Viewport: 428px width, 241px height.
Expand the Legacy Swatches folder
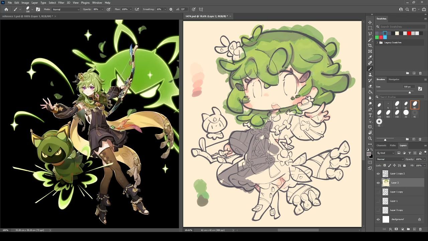click(x=378, y=43)
